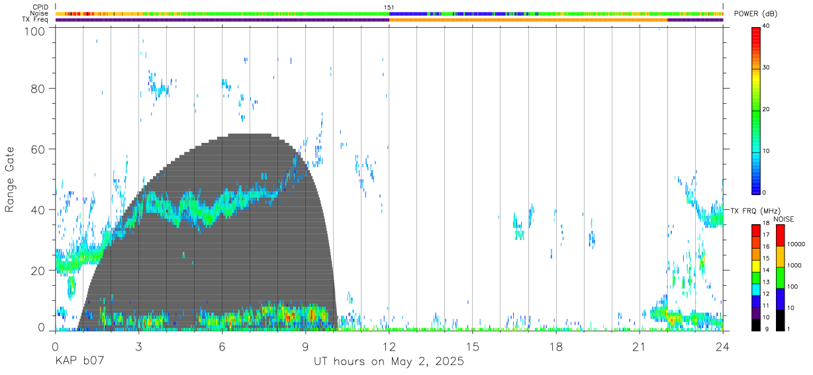Select the 'TX Freq' row label
The image size is (813, 375).
coord(36,19)
